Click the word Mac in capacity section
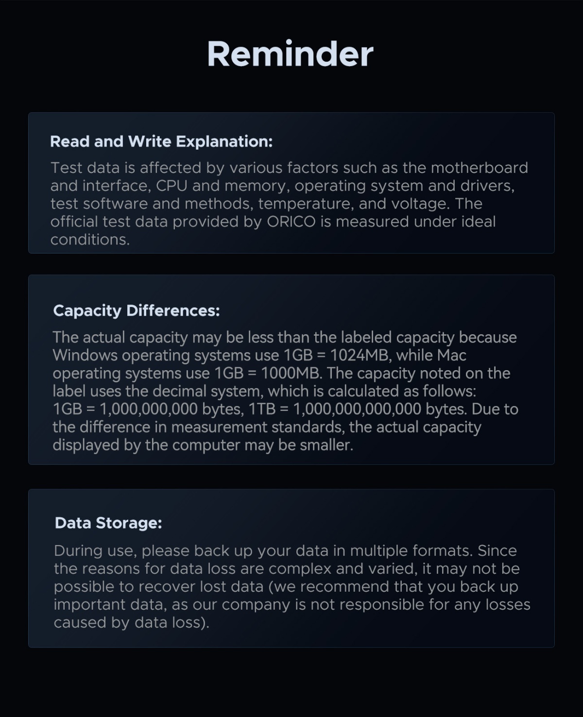The height and width of the screenshot is (717, 583). tap(452, 355)
